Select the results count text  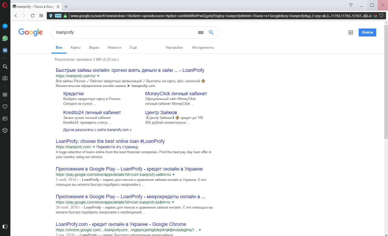(x=87, y=60)
